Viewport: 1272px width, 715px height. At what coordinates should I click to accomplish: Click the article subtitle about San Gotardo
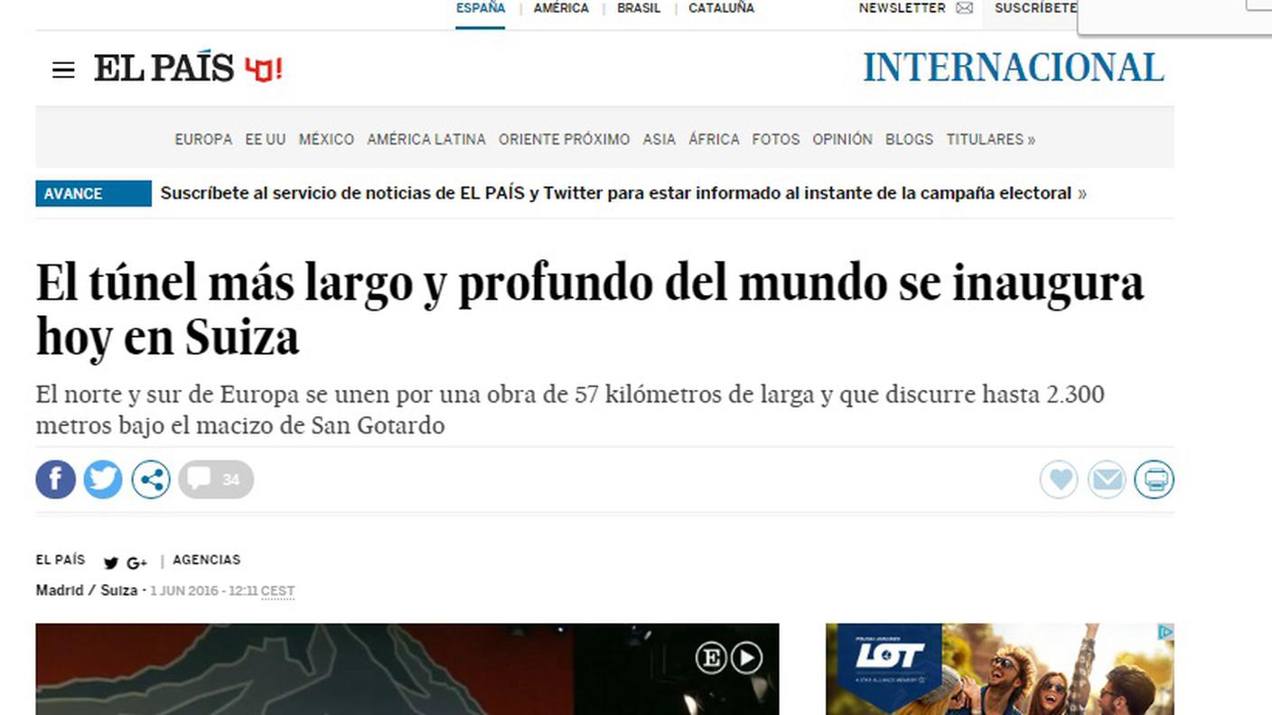point(570,410)
